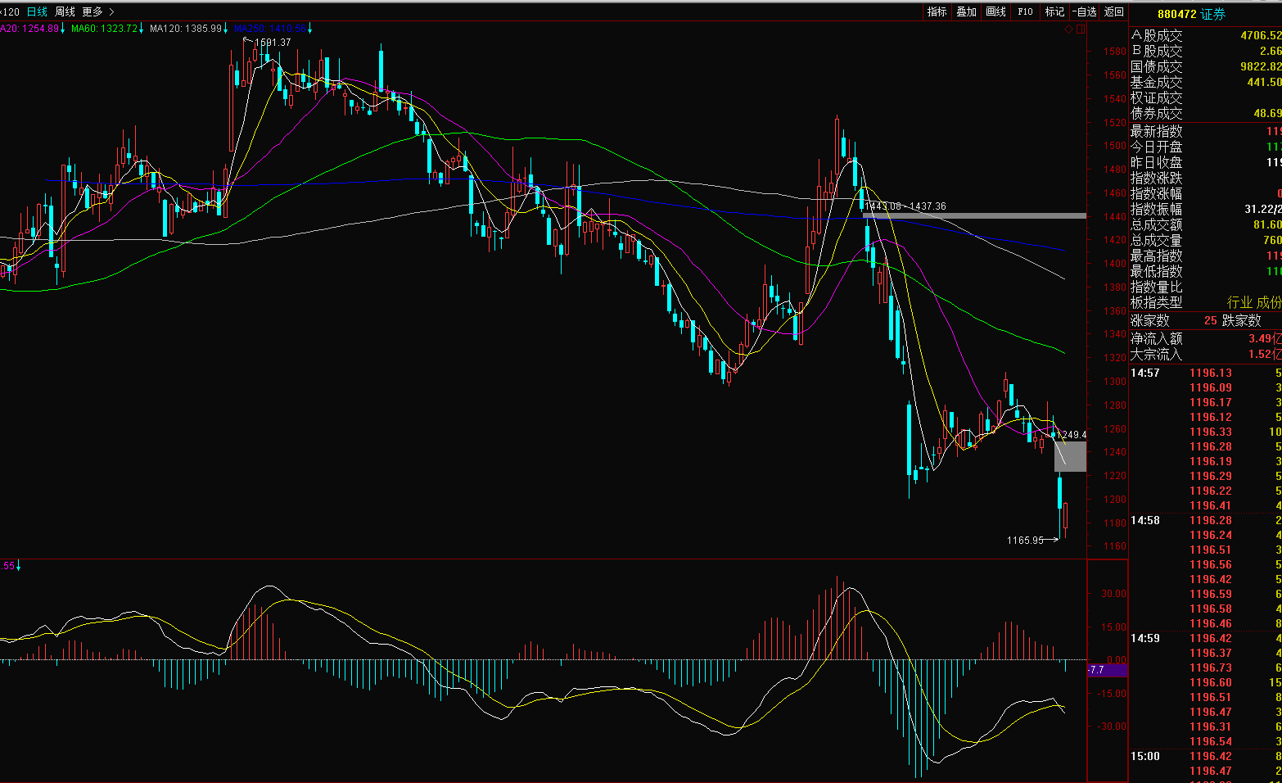Click the gray gap box near 1249.4

1070,456
